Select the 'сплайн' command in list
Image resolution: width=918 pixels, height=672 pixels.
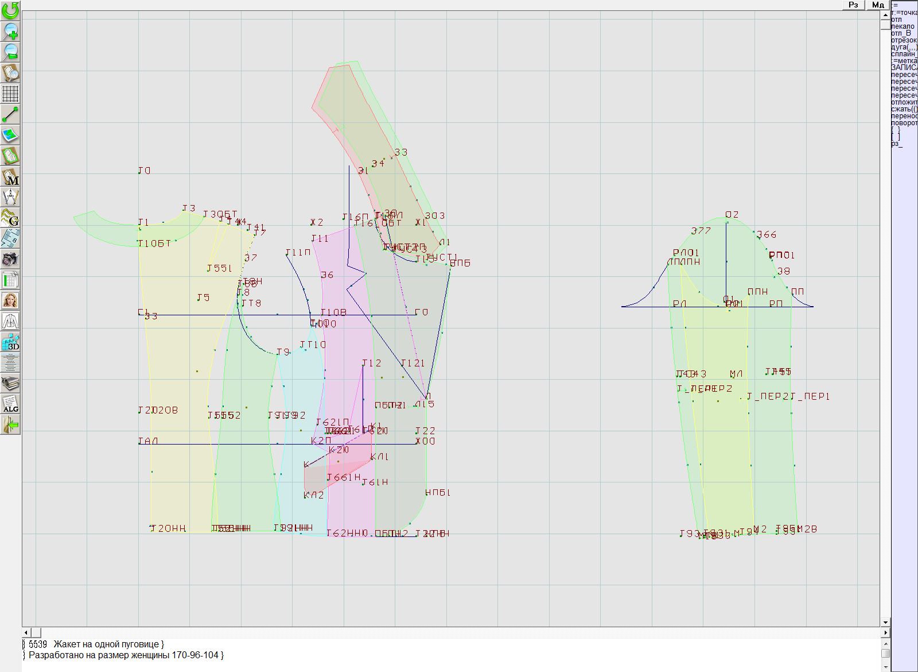[904, 54]
